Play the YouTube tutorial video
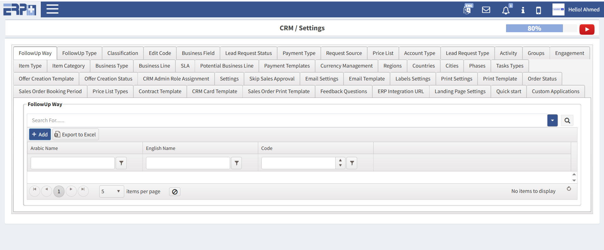The height and width of the screenshot is (250, 604). [x=587, y=29]
